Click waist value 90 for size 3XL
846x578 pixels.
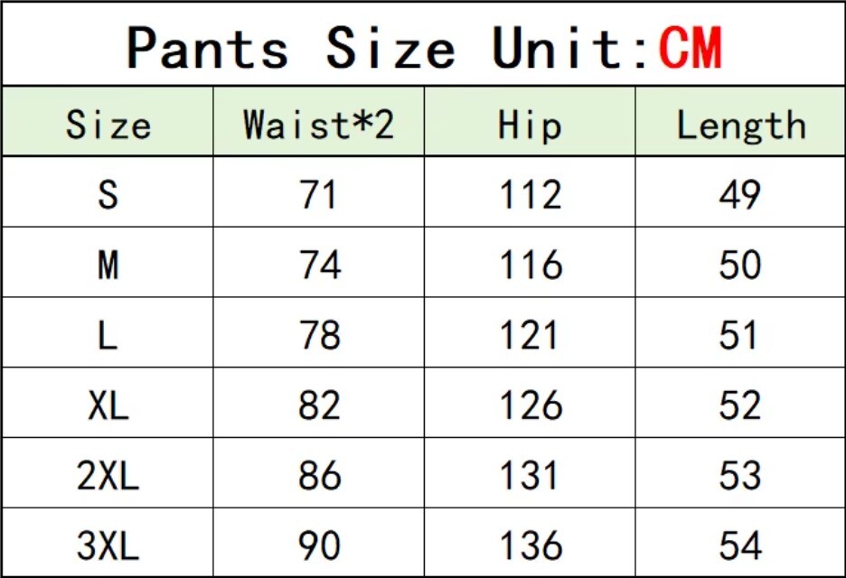319,545
